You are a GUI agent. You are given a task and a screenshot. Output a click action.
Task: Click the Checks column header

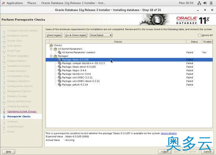tap(118, 42)
